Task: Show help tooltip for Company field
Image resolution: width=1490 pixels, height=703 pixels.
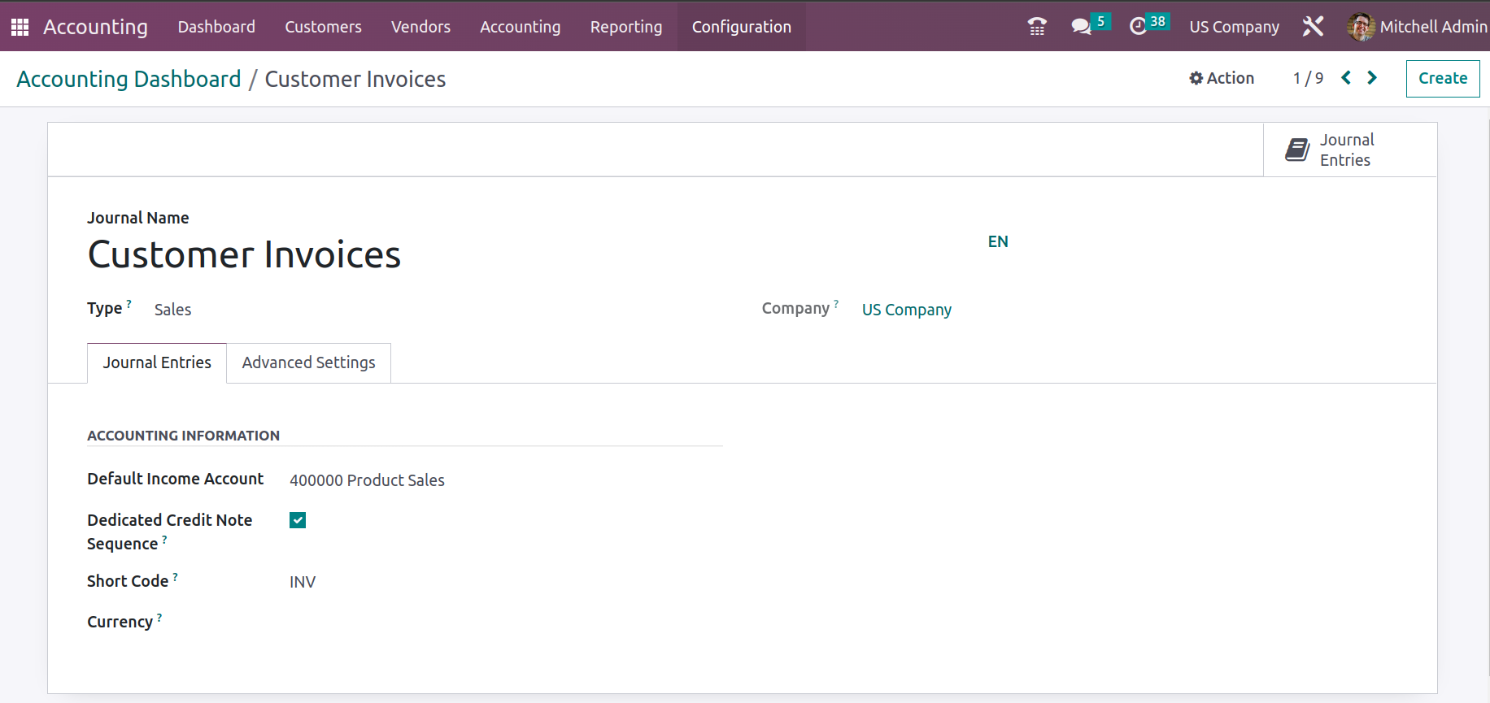Action: click(836, 304)
